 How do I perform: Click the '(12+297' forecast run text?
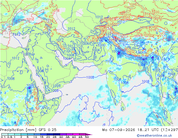(x=169, y=130)
